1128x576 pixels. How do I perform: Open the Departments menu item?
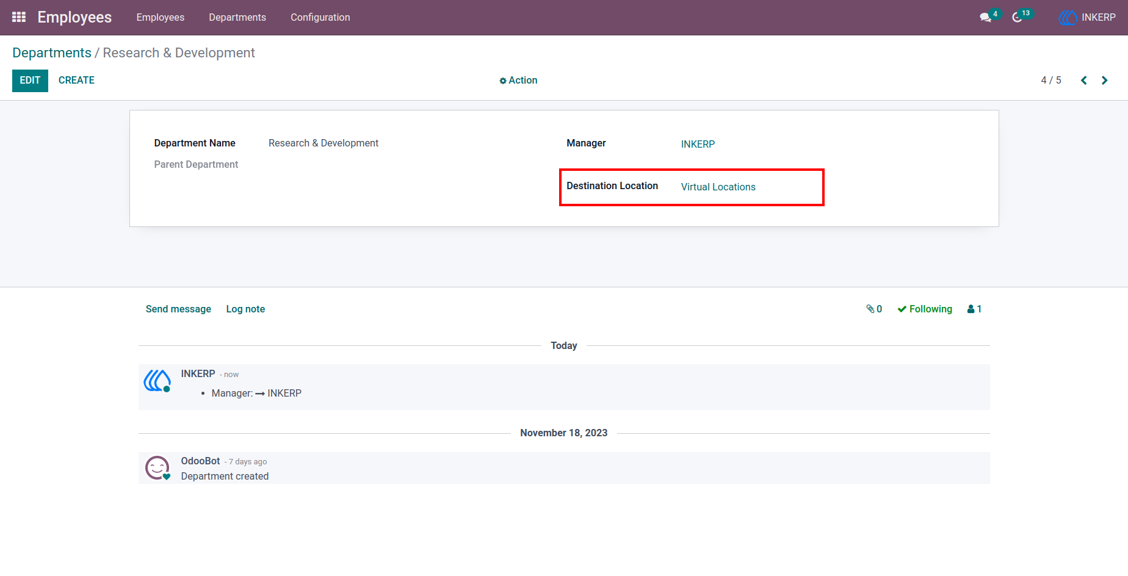pos(237,17)
